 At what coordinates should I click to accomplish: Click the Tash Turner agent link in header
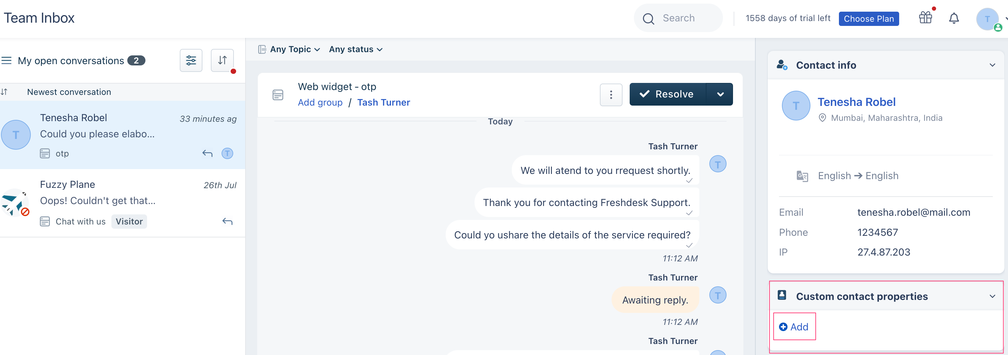(384, 102)
